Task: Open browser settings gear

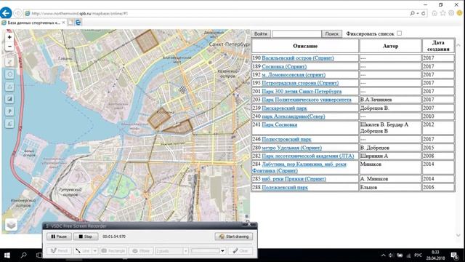Action: (x=451, y=13)
